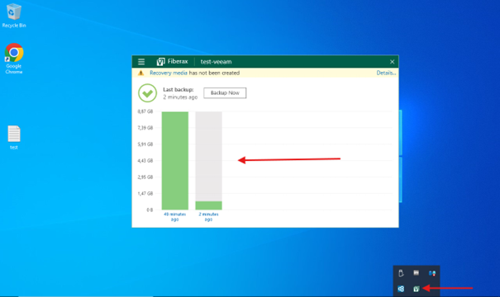Select the small green incremental backup bar
The width and height of the screenshot is (500, 297).
(208, 205)
